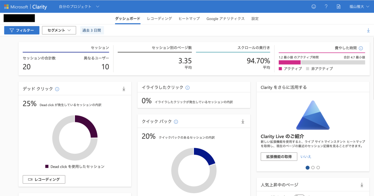
Task: Click the 0% rage click percentage
Action: 146,101
